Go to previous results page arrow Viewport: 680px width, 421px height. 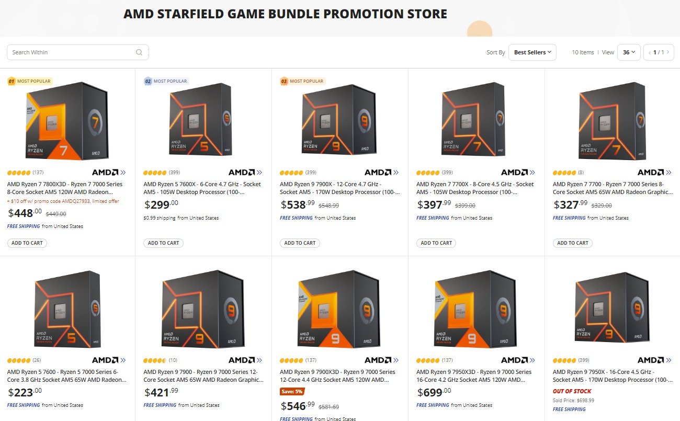[650, 52]
